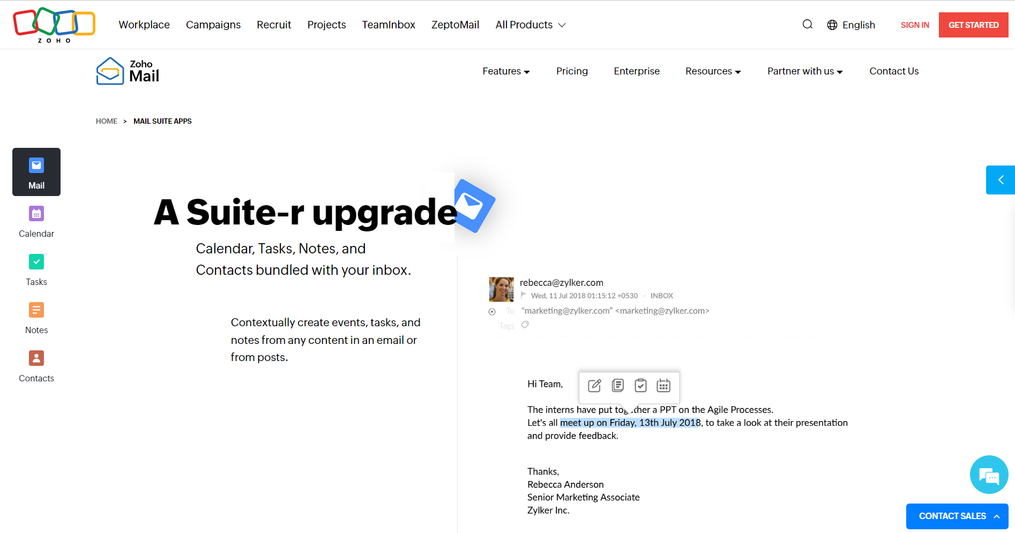Select the Tasks app icon in sidebar
1015x533 pixels.
coord(36,262)
